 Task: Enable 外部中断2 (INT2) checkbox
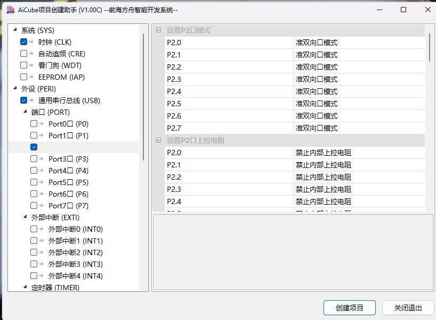[34, 252]
